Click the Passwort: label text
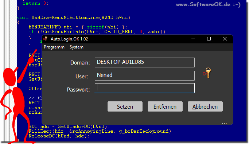The height and width of the screenshot is (144, 249). tap(78, 90)
